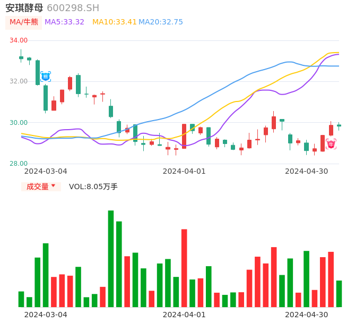Click the pink bull signal icon
The height and width of the screenshot is (322, 364).
pos(331,144)
